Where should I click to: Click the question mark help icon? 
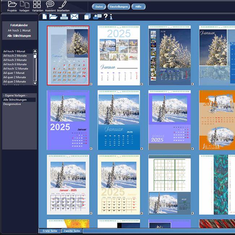tap(106, 17)
